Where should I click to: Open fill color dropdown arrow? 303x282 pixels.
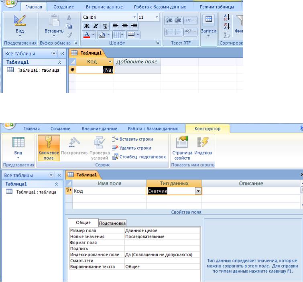[x=108, y=35]
